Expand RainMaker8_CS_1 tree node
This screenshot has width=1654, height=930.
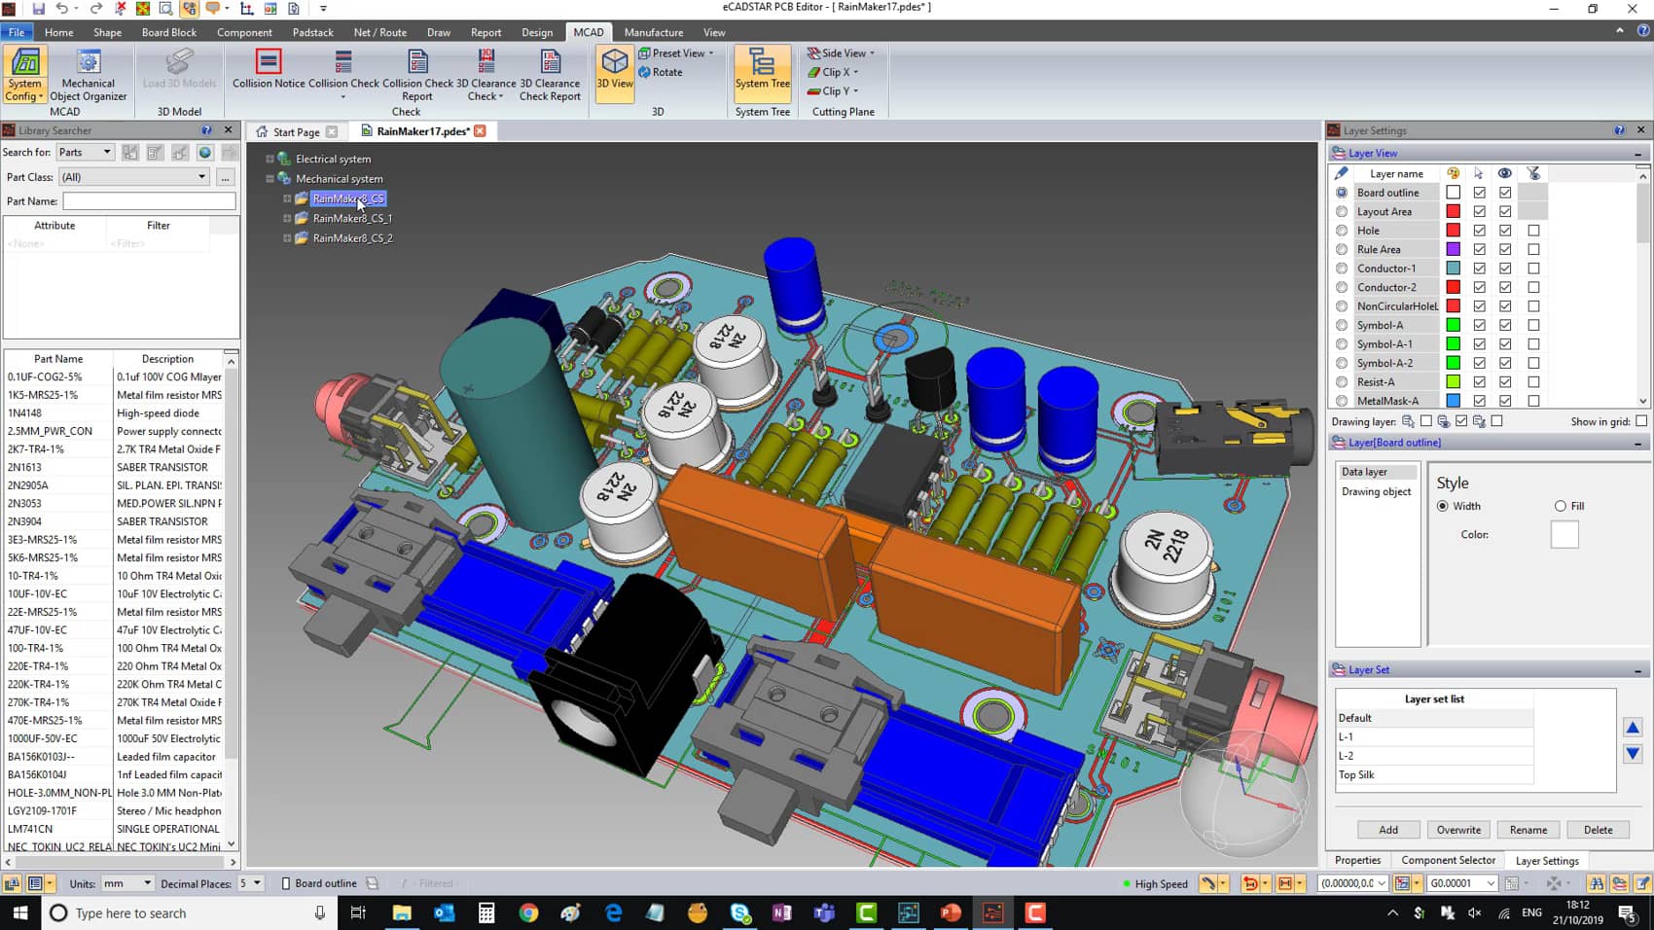[287, 218]
